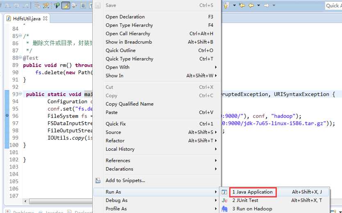
Task: Click "URISyntaxException" on line 93
Action: [x=301, y=94]
